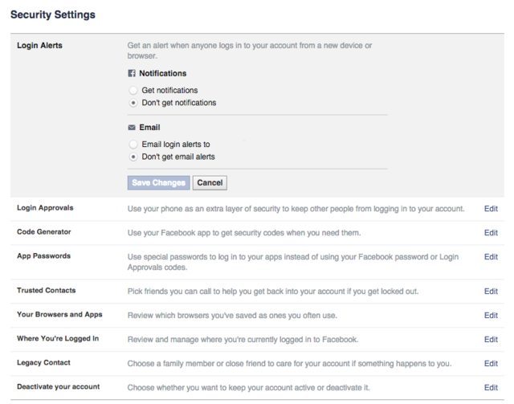Collapse the Login Alerts section heading
The width and height of the screenshot is (514, 404).
point(39,46)
